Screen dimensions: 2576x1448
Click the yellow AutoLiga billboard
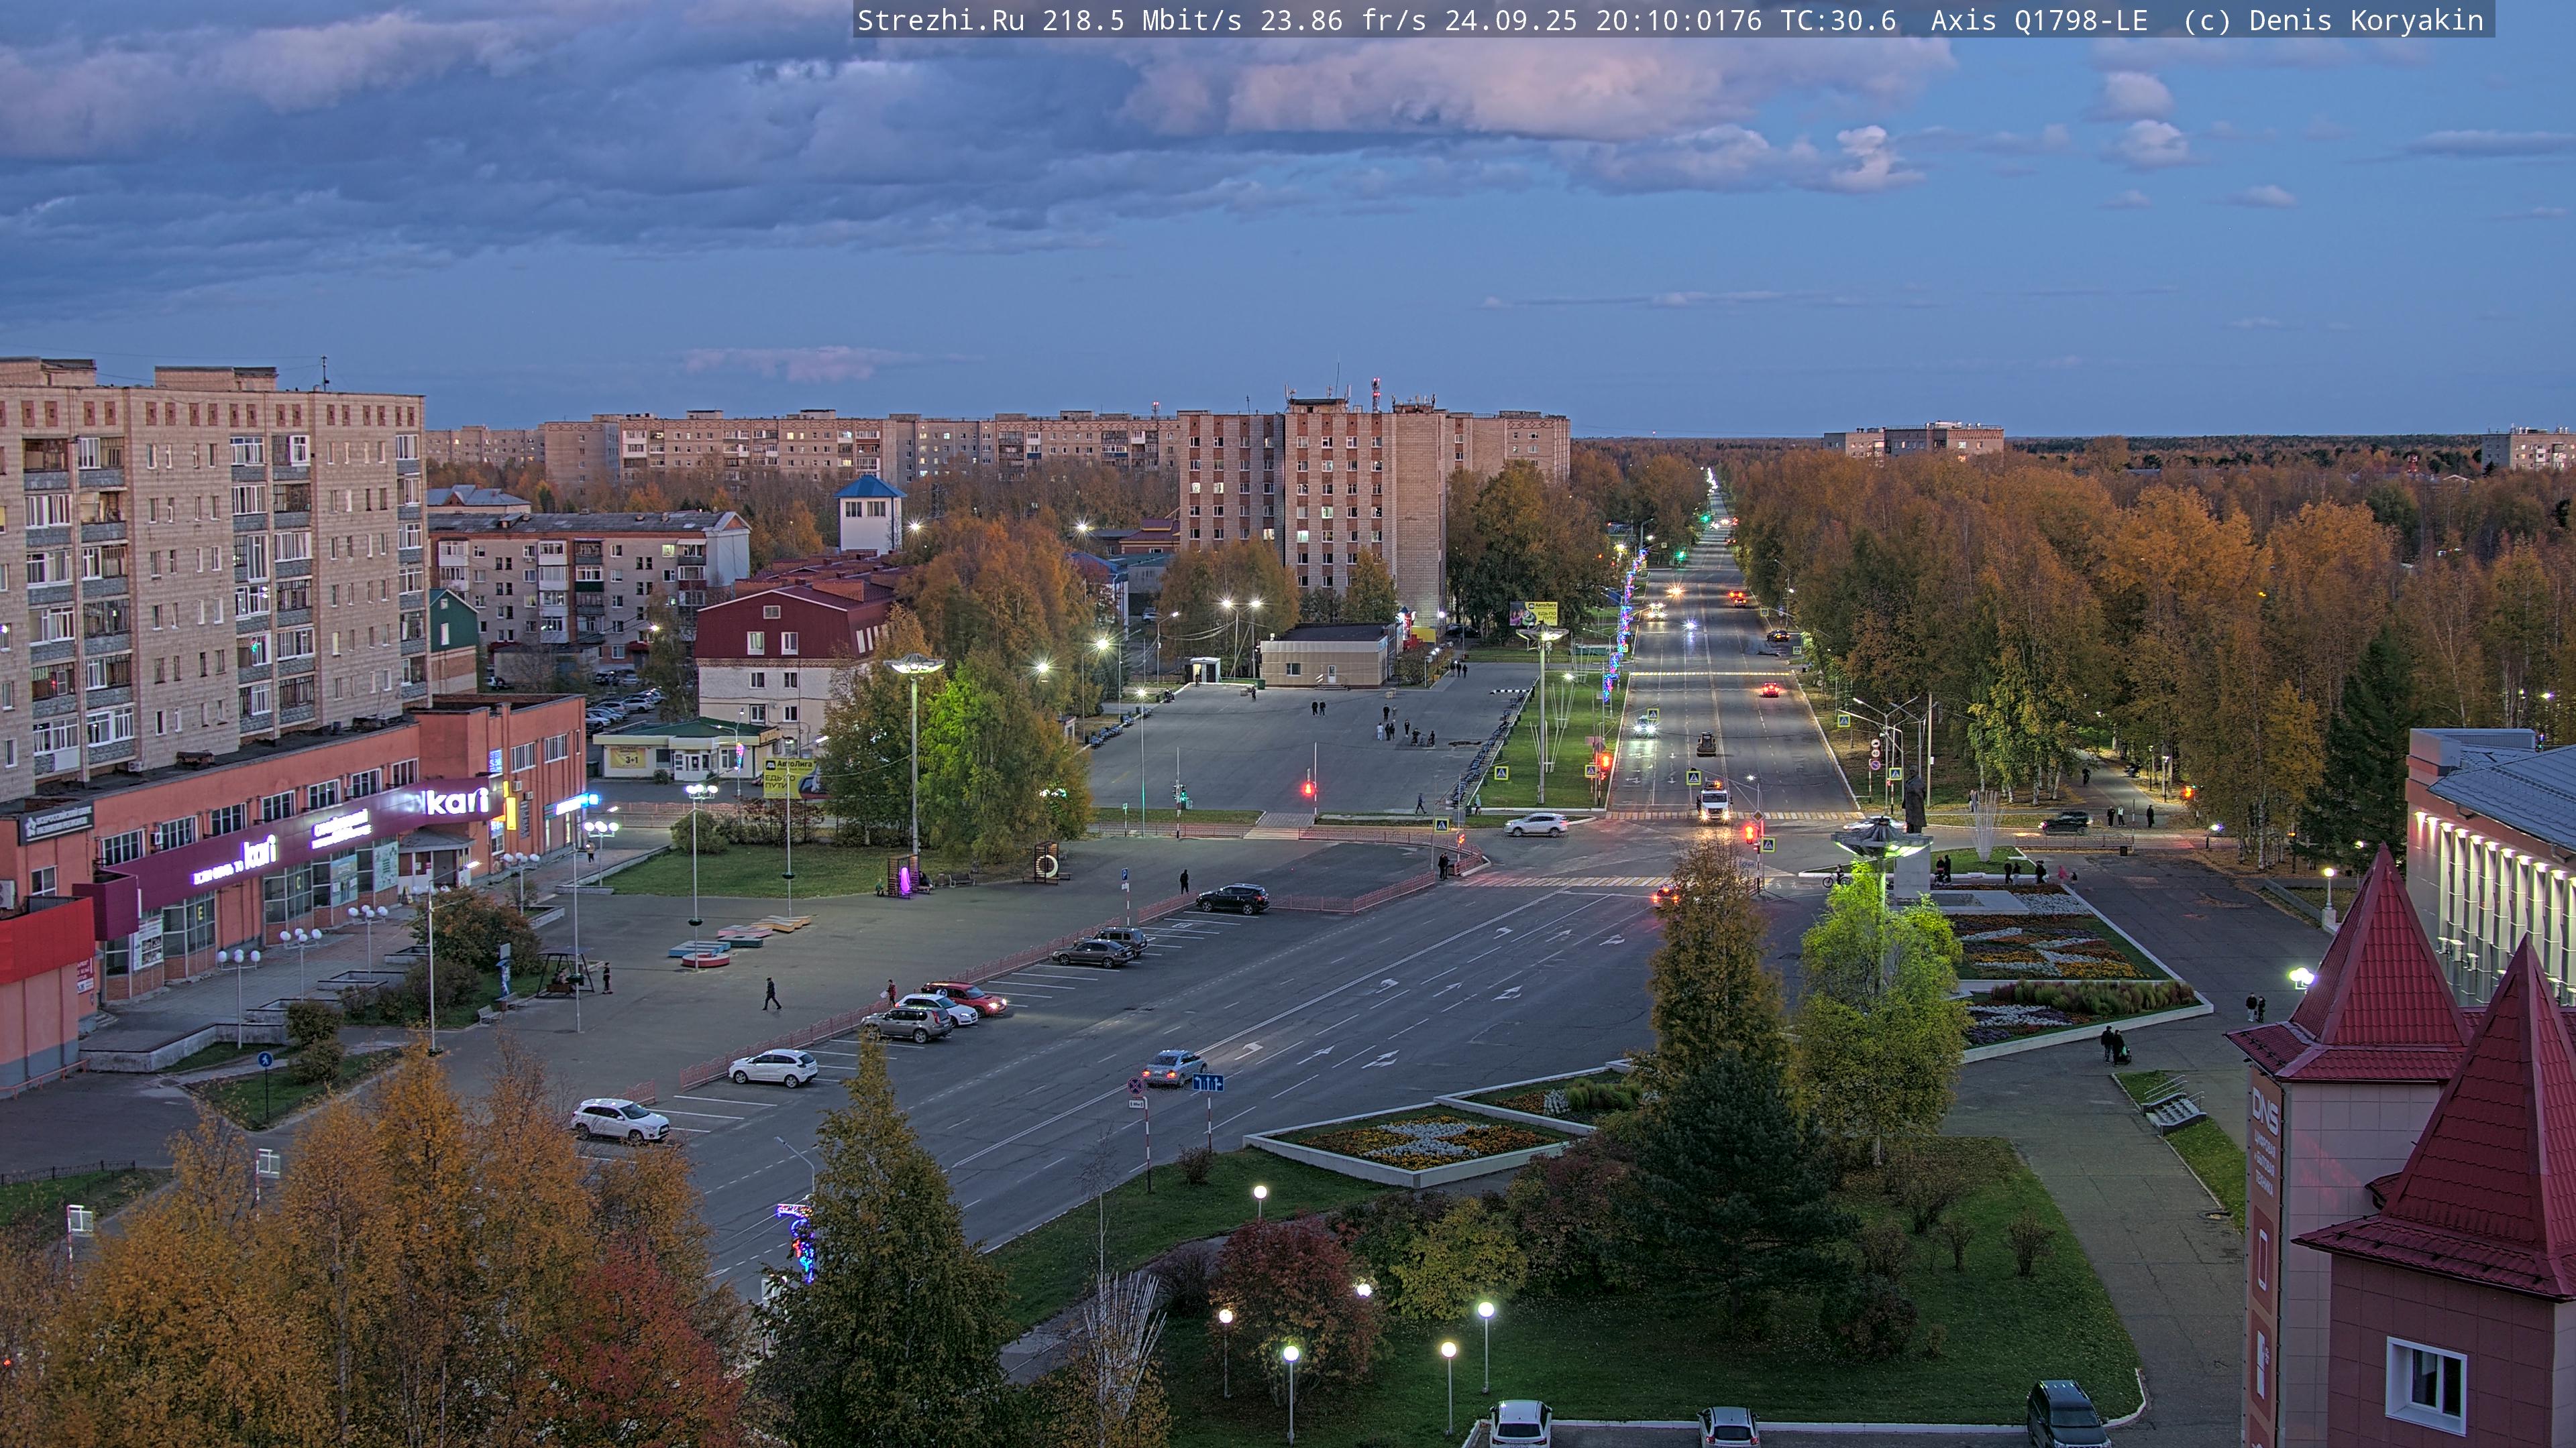787,776
